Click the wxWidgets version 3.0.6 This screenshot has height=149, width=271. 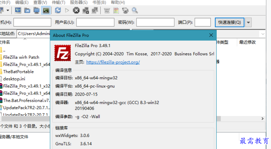(x=85, y=135)
